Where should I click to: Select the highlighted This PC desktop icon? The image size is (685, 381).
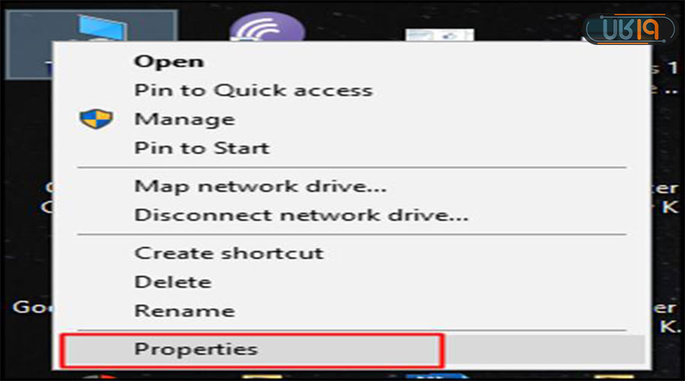coord(91,45)
